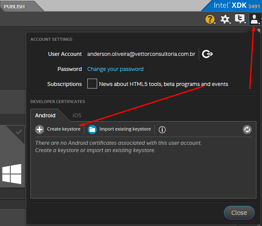Click the folder icon for importing keystore

(92, 129)
